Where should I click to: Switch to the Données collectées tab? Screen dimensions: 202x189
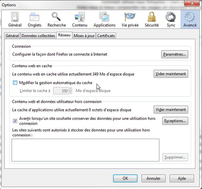click(x=38, y=36)
